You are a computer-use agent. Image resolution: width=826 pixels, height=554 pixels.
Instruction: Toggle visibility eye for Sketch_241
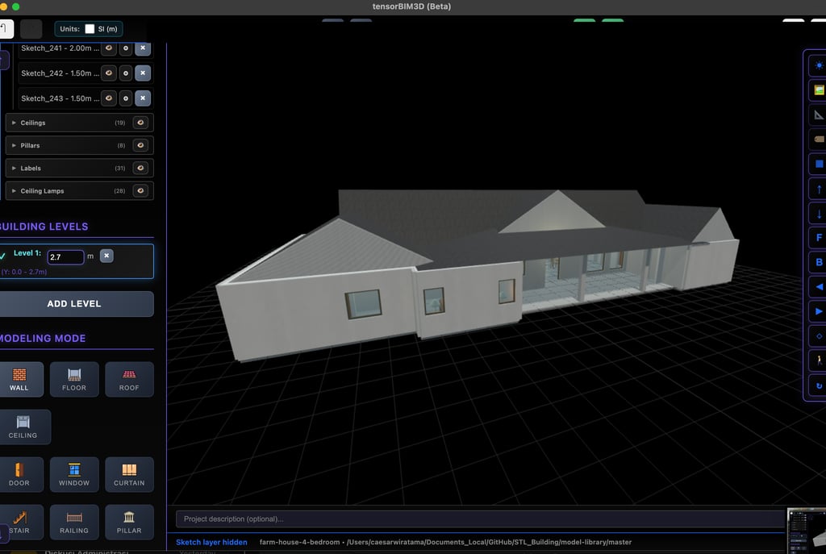point(109,48)
